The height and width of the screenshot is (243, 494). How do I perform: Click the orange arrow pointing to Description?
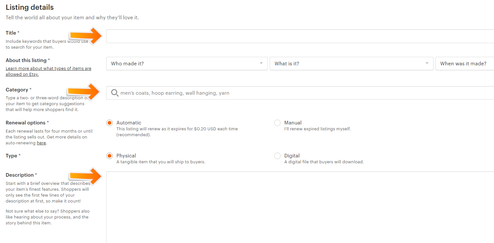(x=86, y=176)
